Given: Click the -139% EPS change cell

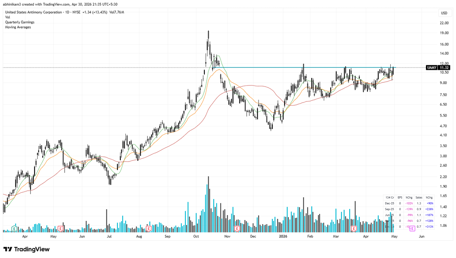Looking at the screenshot, I should point(409,209).
